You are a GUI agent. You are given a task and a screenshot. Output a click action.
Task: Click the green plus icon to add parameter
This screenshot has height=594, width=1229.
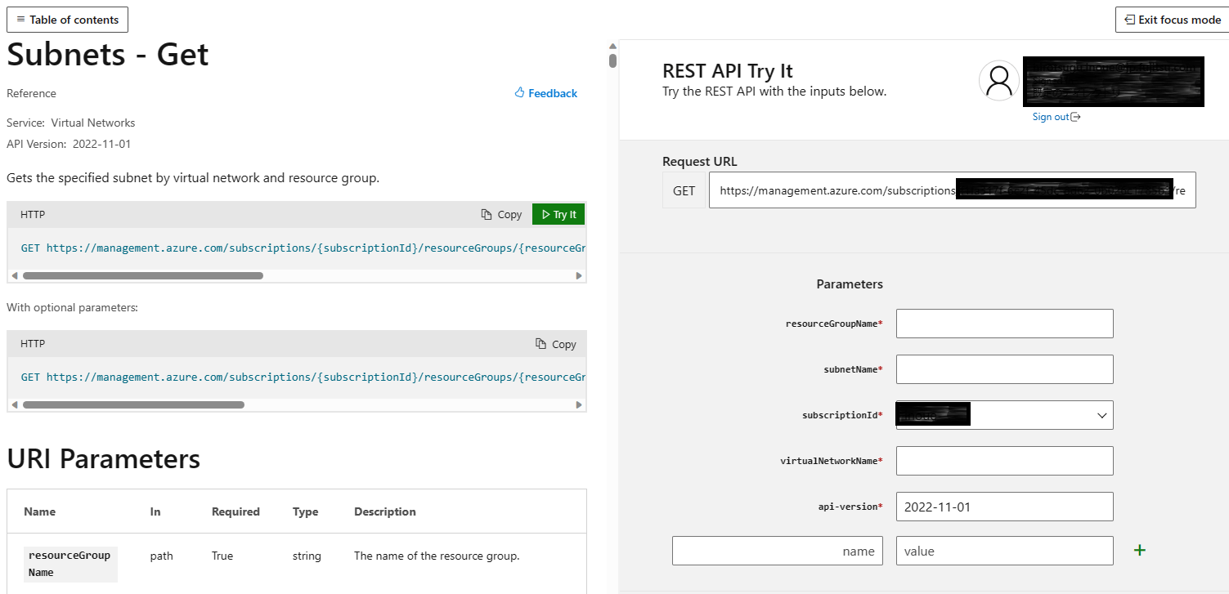coord(1139,550)
